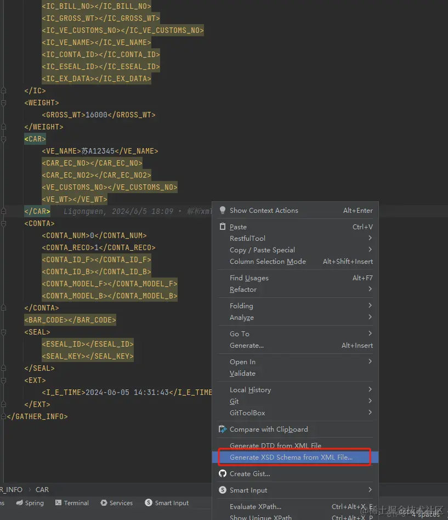The image size is (448, 520).
Task: Click the CONTA_NUM 0 line
Action: pyautogui.click(x=94, y=235)
